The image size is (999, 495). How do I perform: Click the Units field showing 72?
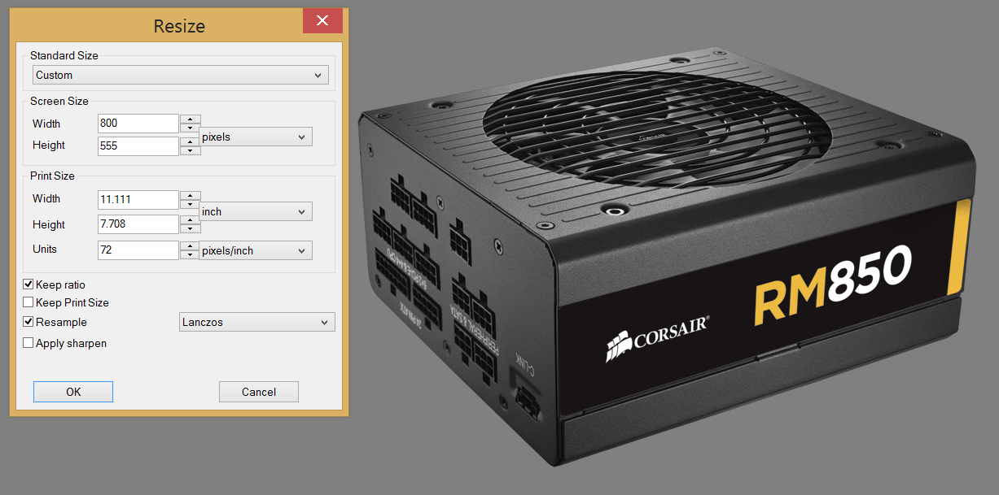tap(138, 250)
